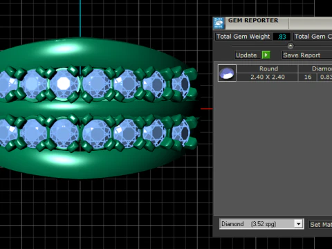Click the green Update arrow button
Viewport: 332px width, 249px height.
pos(266,55)
